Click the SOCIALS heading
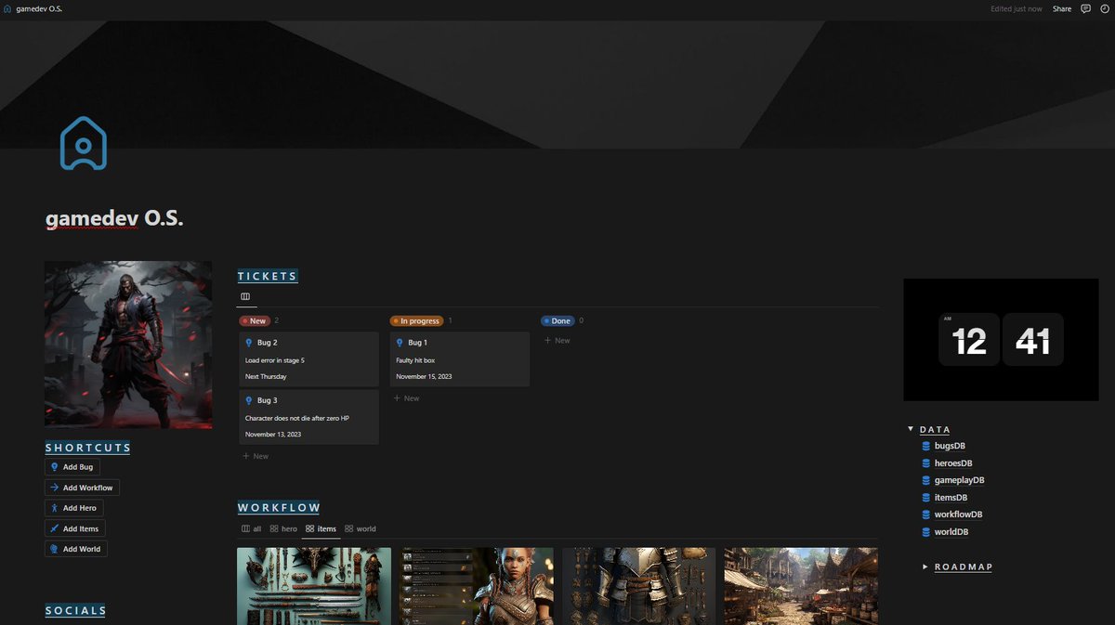The height and width of the screenshot is (625, 1115). point(75,610)
